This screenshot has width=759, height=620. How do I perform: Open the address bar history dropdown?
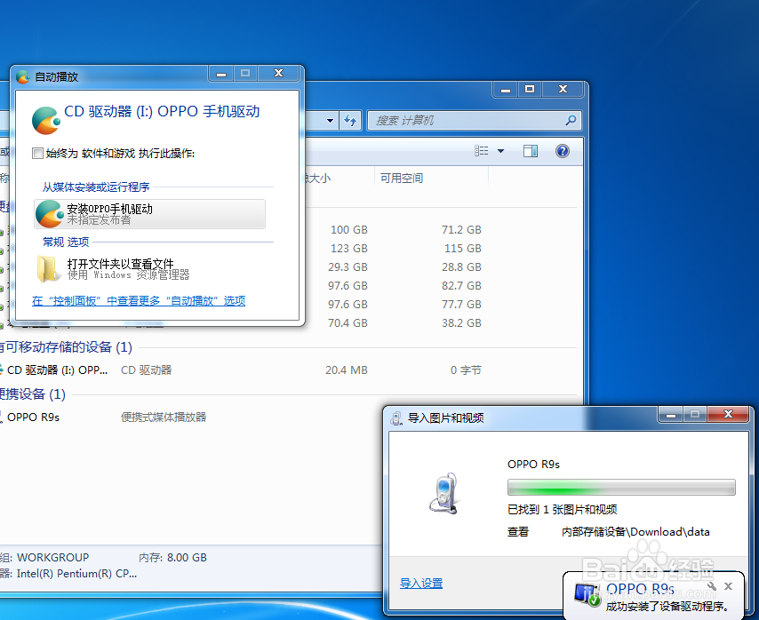point(330,121)
